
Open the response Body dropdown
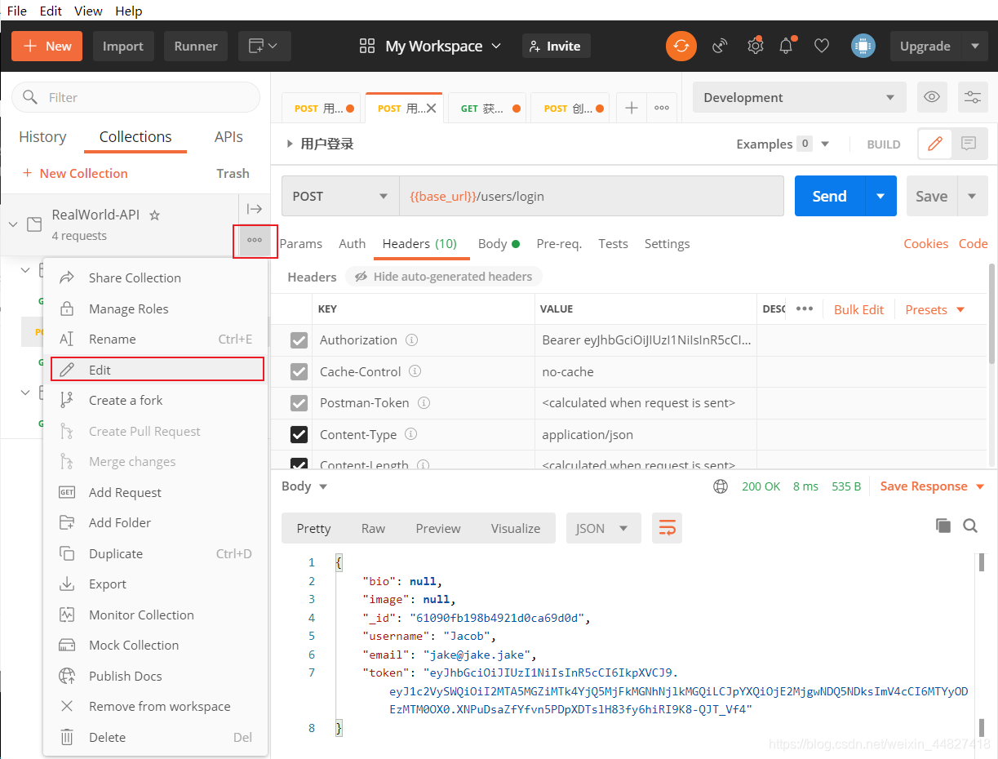coord(304,486)
